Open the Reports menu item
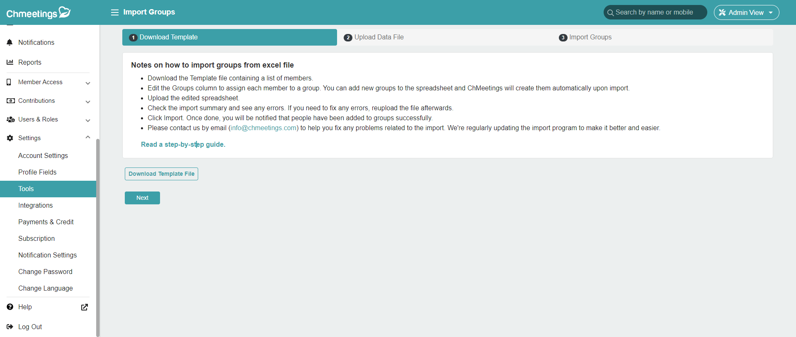The height and width of the screenshot is (337, 796). tap(48, 62)
